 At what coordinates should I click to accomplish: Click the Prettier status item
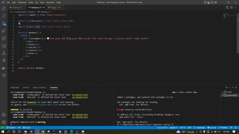click(223, 128)
